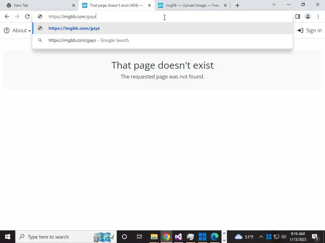Click the volume speaker icon

pos(284,237)
